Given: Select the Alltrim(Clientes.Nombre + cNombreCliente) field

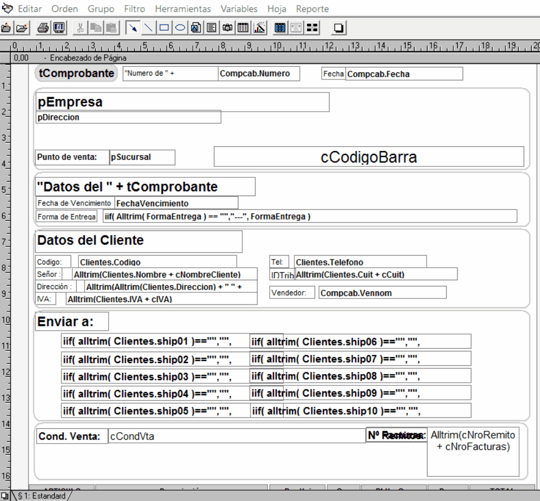Looking at the screenshot, I should [x=164, y=274].
